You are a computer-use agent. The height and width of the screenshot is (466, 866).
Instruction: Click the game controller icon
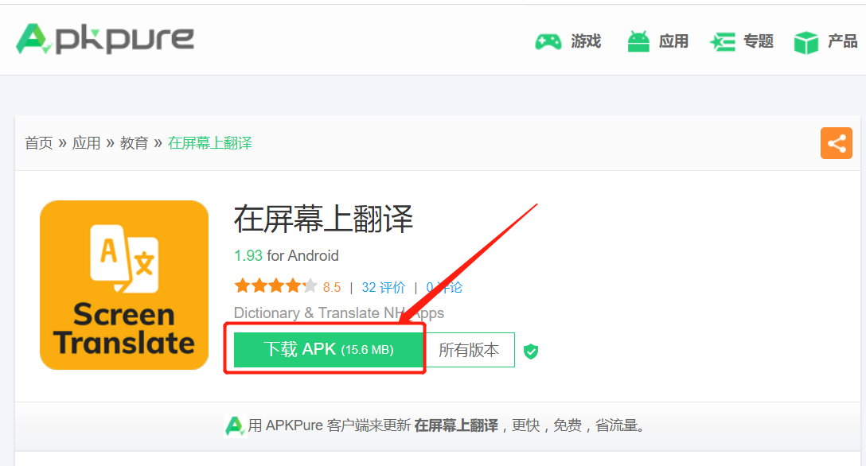tap(548, 41)
